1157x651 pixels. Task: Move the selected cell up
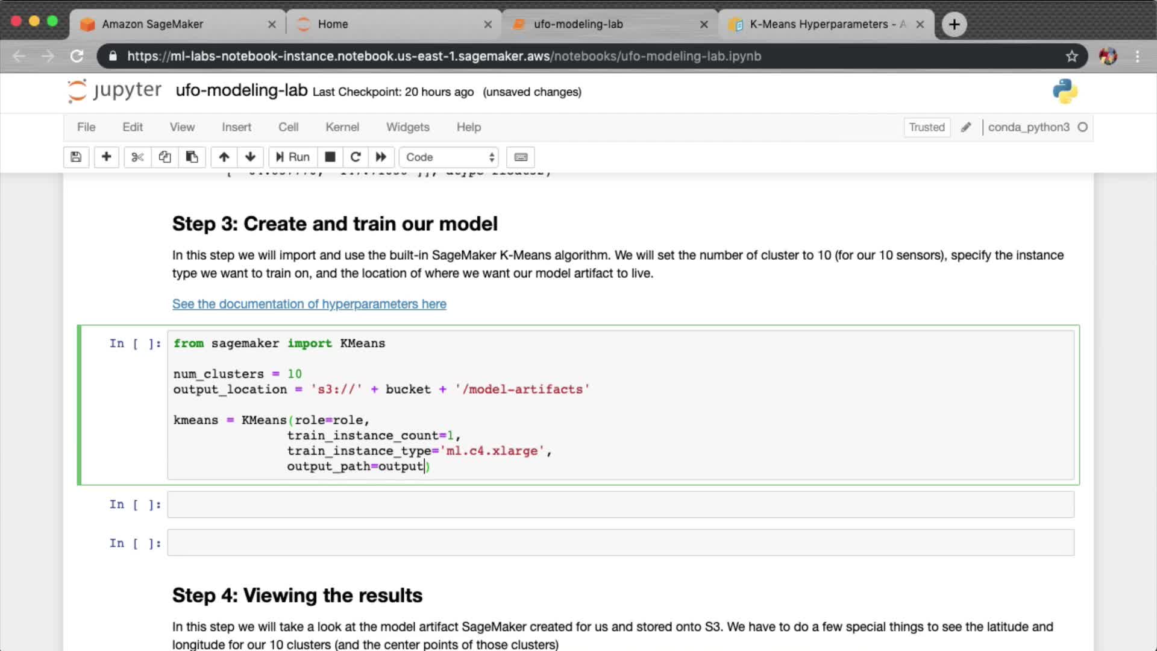(x=224, y=157)
